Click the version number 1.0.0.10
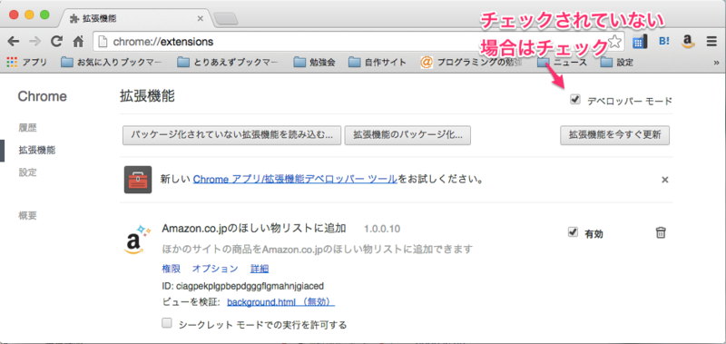Image resolution: width=726 pixels, height=344 pixels. (x=382, y=229)
